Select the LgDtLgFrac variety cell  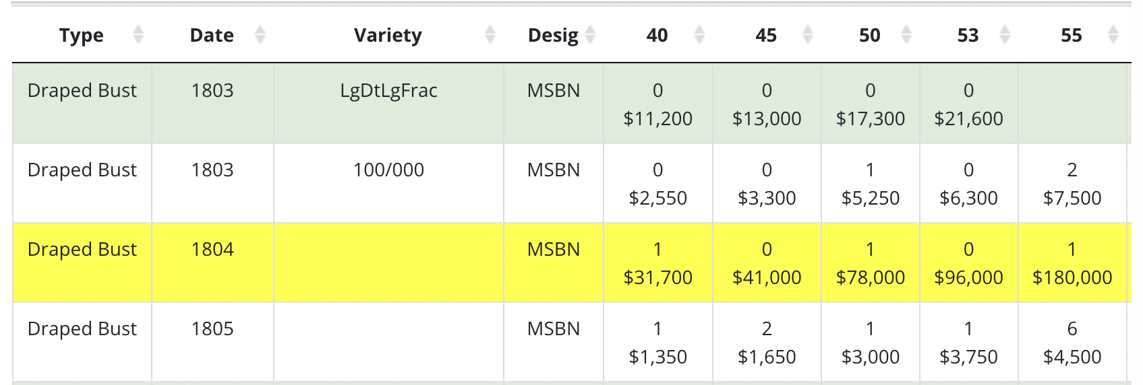coord(389,90)
